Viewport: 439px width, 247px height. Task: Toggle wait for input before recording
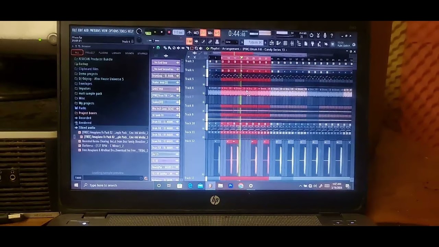point(196,33)
